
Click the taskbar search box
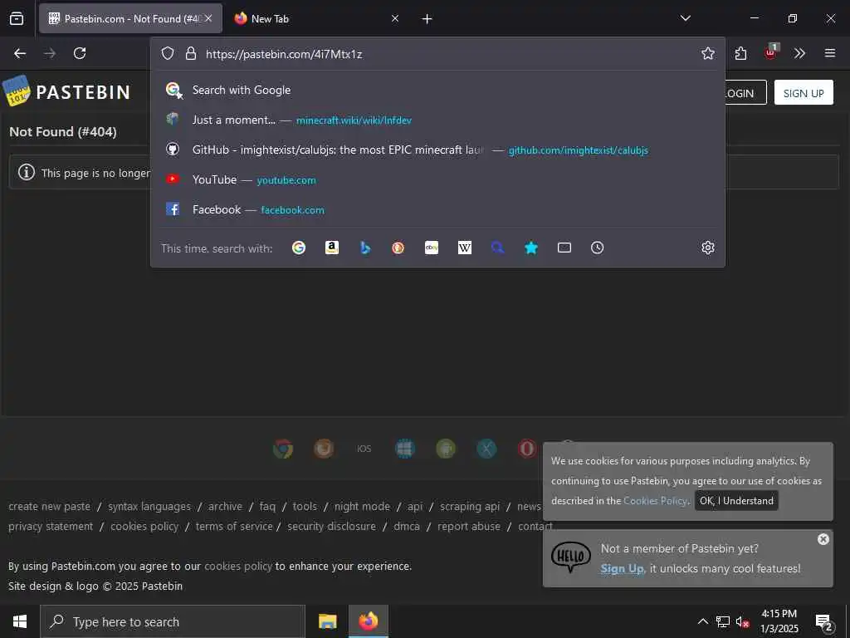tap(173, 621)
